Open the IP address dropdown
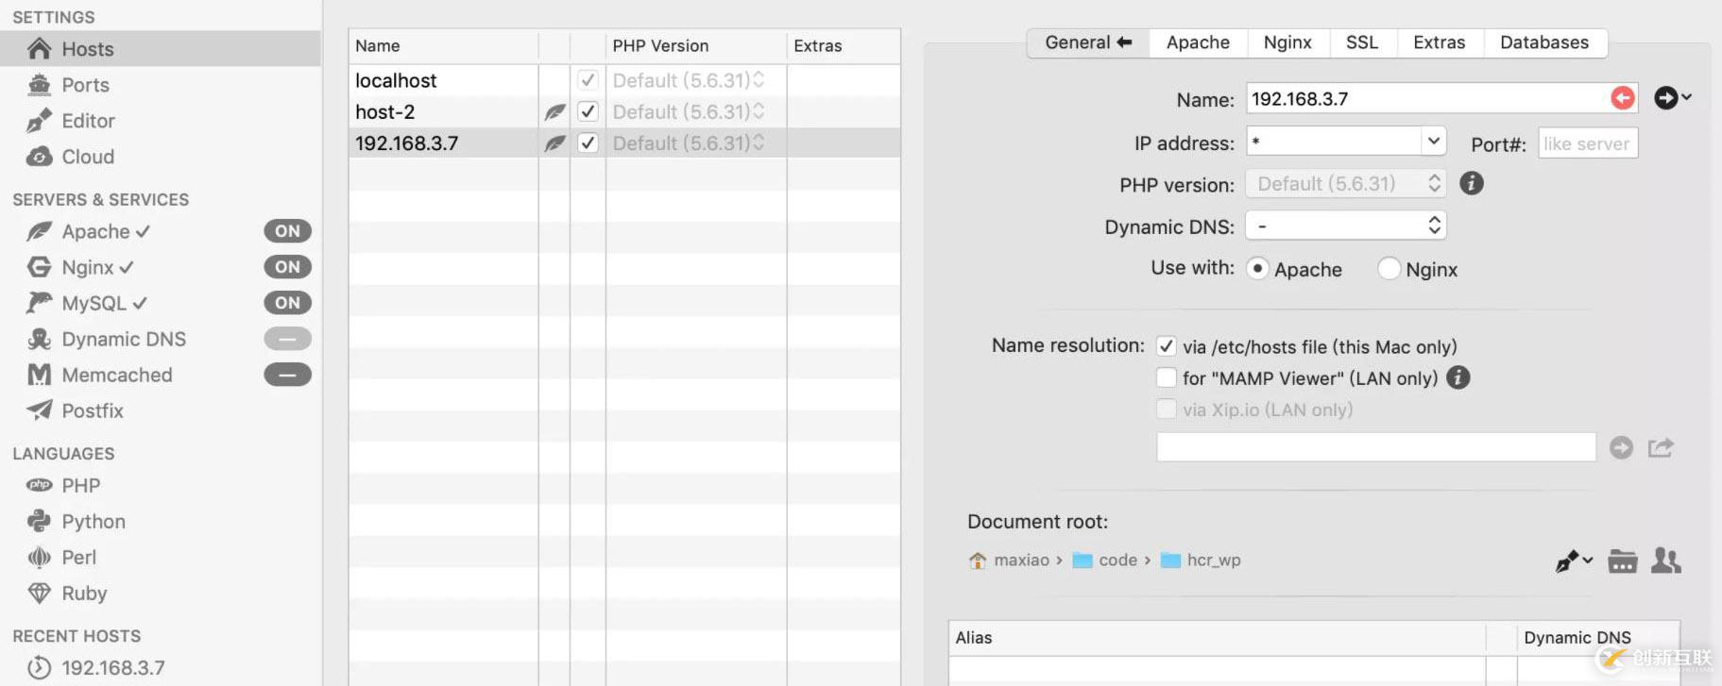The width and height of the screenshot is (1722, 686). point(1433,142)
